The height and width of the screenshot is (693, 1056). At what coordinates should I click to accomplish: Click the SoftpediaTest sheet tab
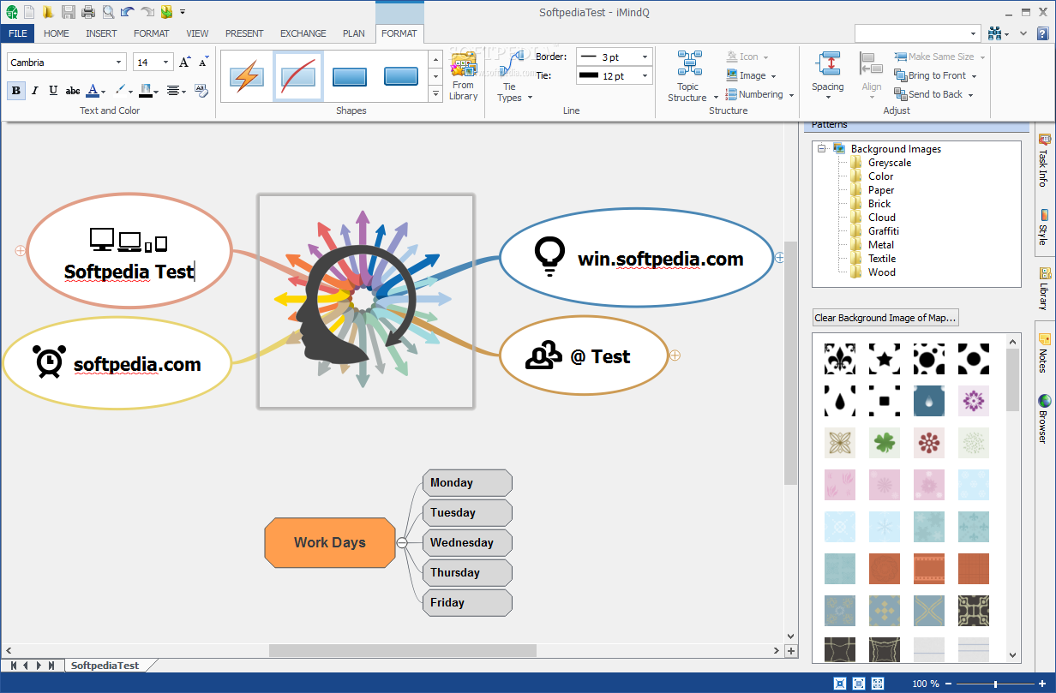click(x=105, y=665)
